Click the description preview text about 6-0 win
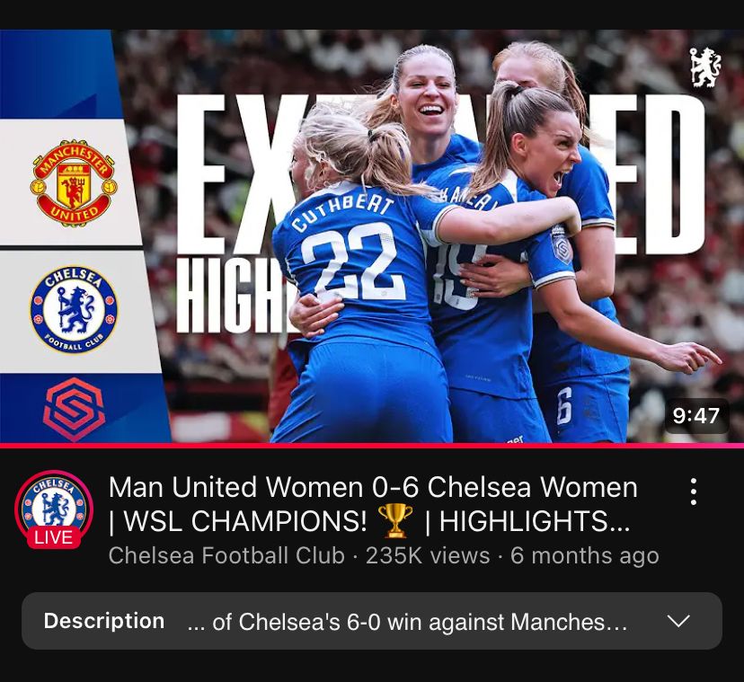Viewport: 744px width, 682px height. 407,622
